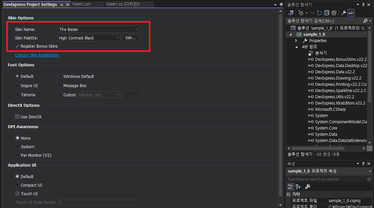Choose the Windows Default font option

(60, 76)
